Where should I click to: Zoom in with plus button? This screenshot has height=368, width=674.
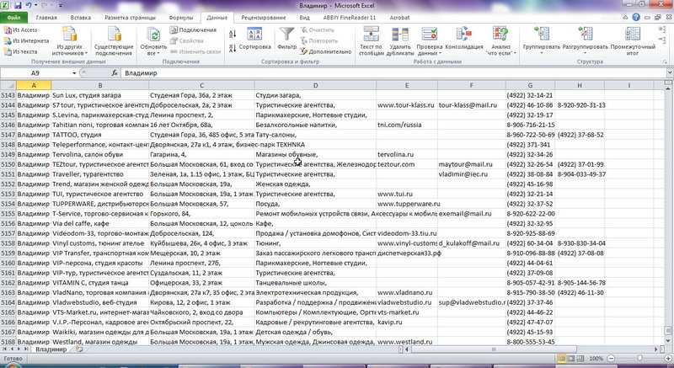coord(668,358)
